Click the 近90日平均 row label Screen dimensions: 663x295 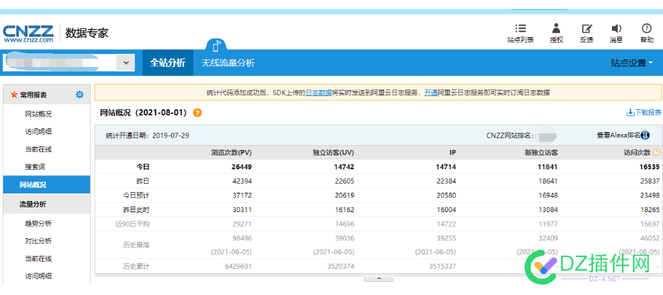tap(132, 224)
